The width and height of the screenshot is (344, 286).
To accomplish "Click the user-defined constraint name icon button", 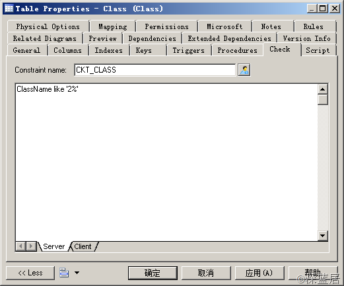I will [244, 70].
